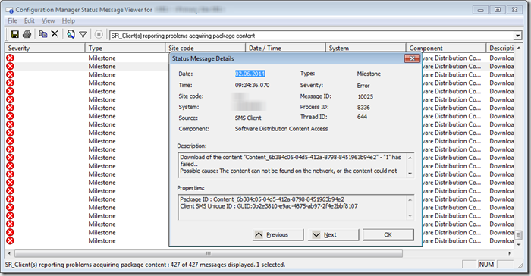The height and width of the screenshot is (276, 531).
Task: Click the Delete X toolbar icon
Action: tap(55, 34)
